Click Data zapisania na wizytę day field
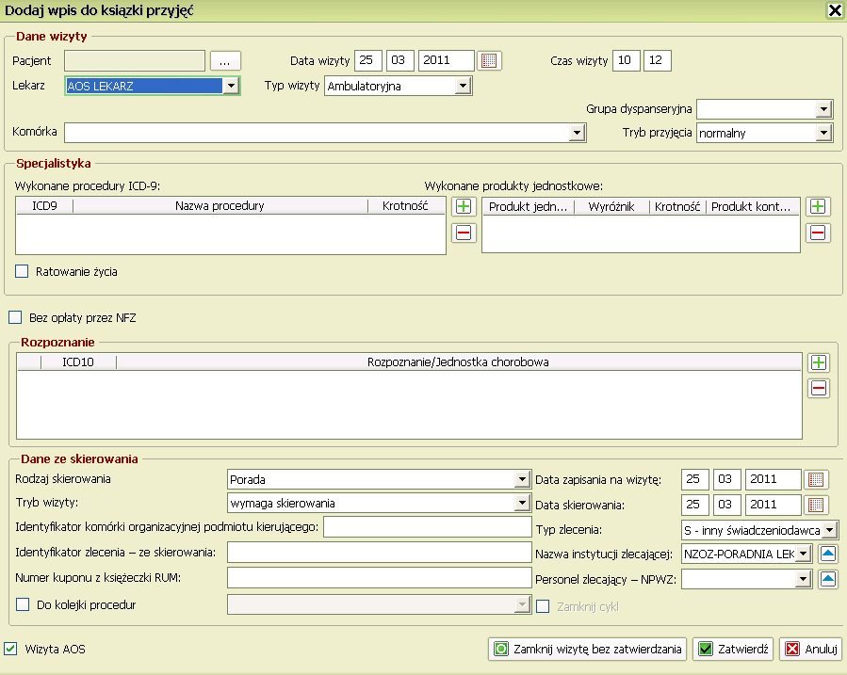 pyautogui.click(x=695, y=479)
